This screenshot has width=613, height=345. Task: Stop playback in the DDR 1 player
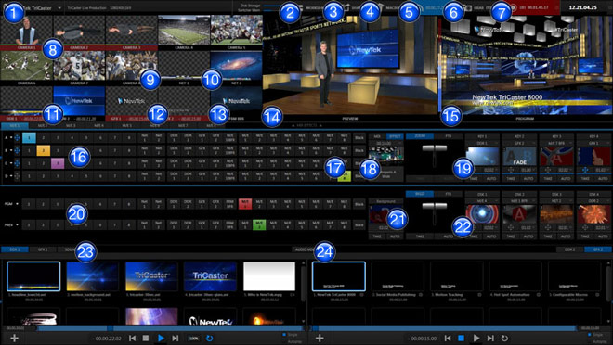tap(146, 338)
